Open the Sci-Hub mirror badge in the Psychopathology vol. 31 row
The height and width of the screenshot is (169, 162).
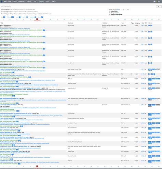[153, 142]
